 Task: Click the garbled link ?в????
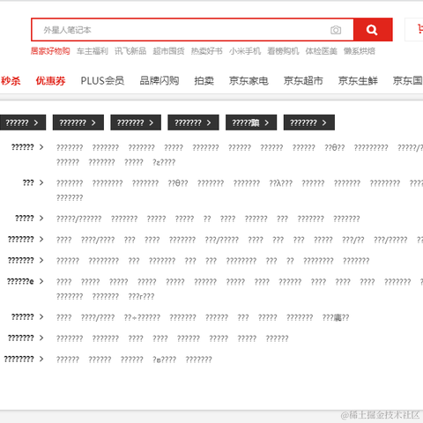(165, 360)
